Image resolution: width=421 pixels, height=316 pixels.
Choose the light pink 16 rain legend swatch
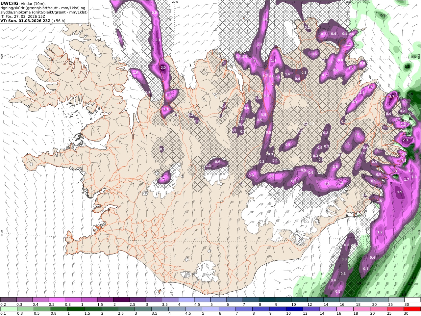[x=344, y=309]
